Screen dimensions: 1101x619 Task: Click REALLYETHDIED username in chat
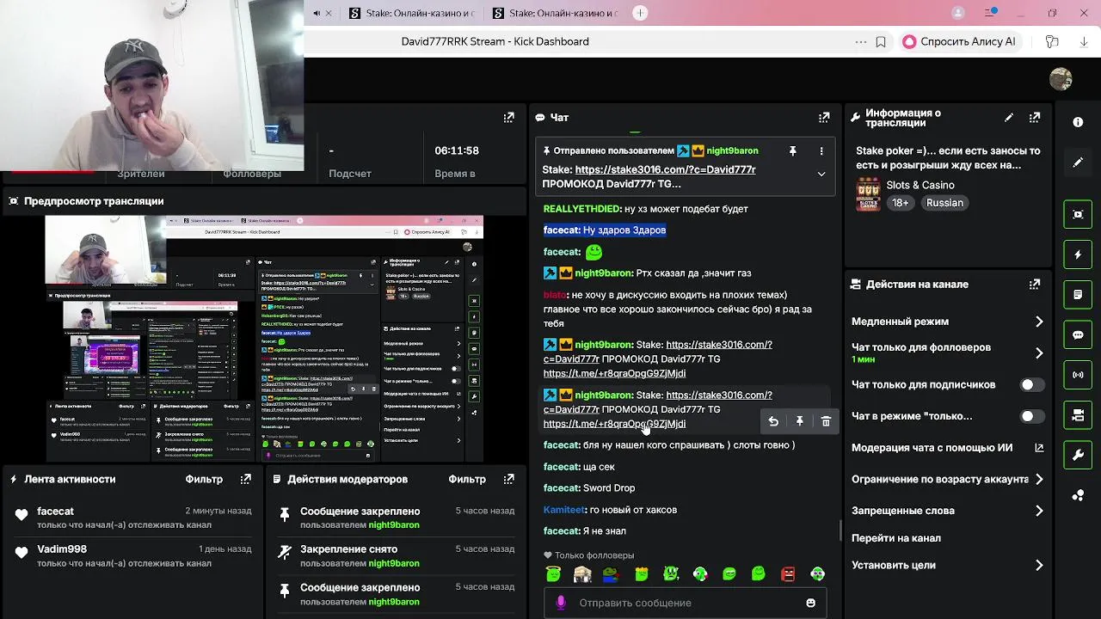coord(582,209)
